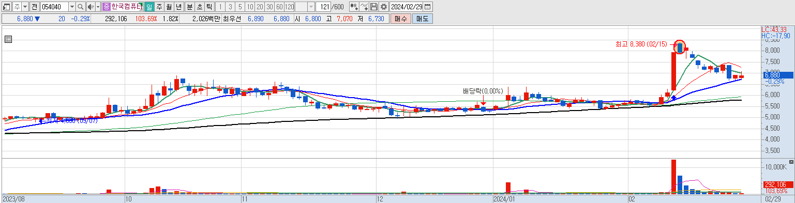
Task: Click the HC:-17.90 label
Action: pos(775,36)
